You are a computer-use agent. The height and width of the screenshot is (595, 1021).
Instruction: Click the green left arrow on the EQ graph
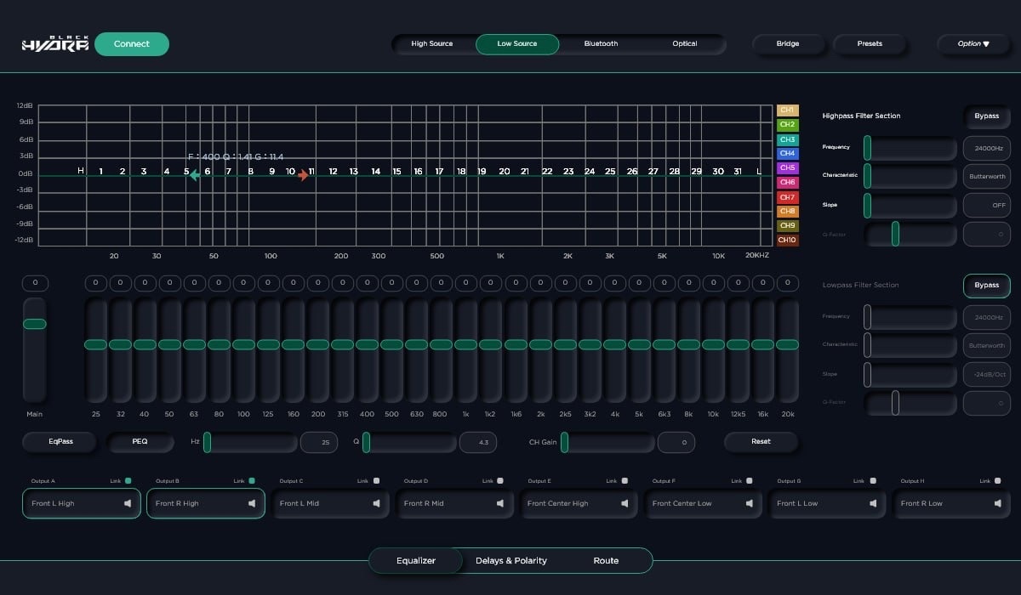tap(195, 175)
